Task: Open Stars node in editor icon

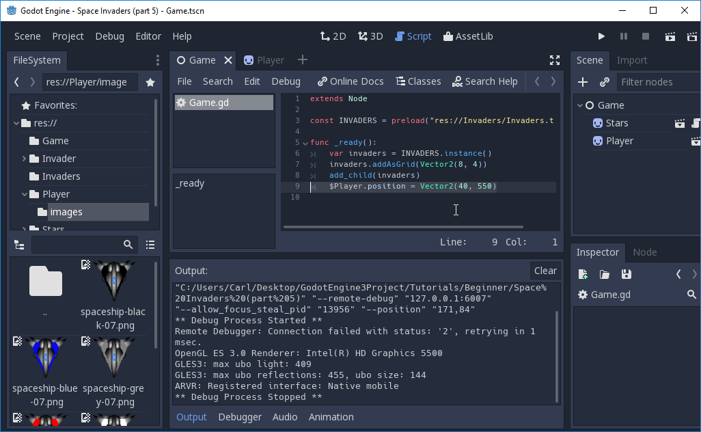Action: [680, 124]
